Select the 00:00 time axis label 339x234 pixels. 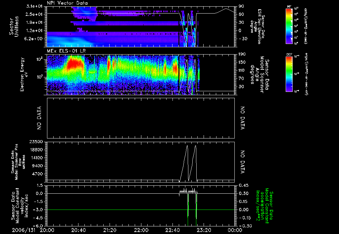tap(235, 230)
